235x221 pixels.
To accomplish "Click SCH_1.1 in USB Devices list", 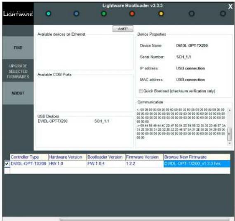I will click(101, 121).
